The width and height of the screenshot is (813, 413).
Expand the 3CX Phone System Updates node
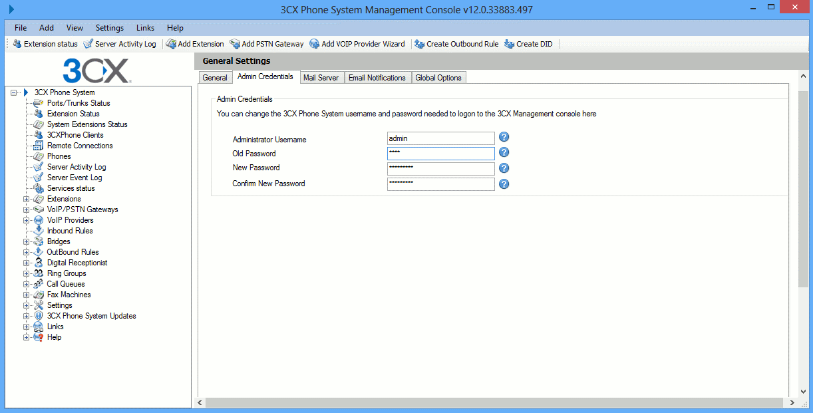[x=26, y=316]
